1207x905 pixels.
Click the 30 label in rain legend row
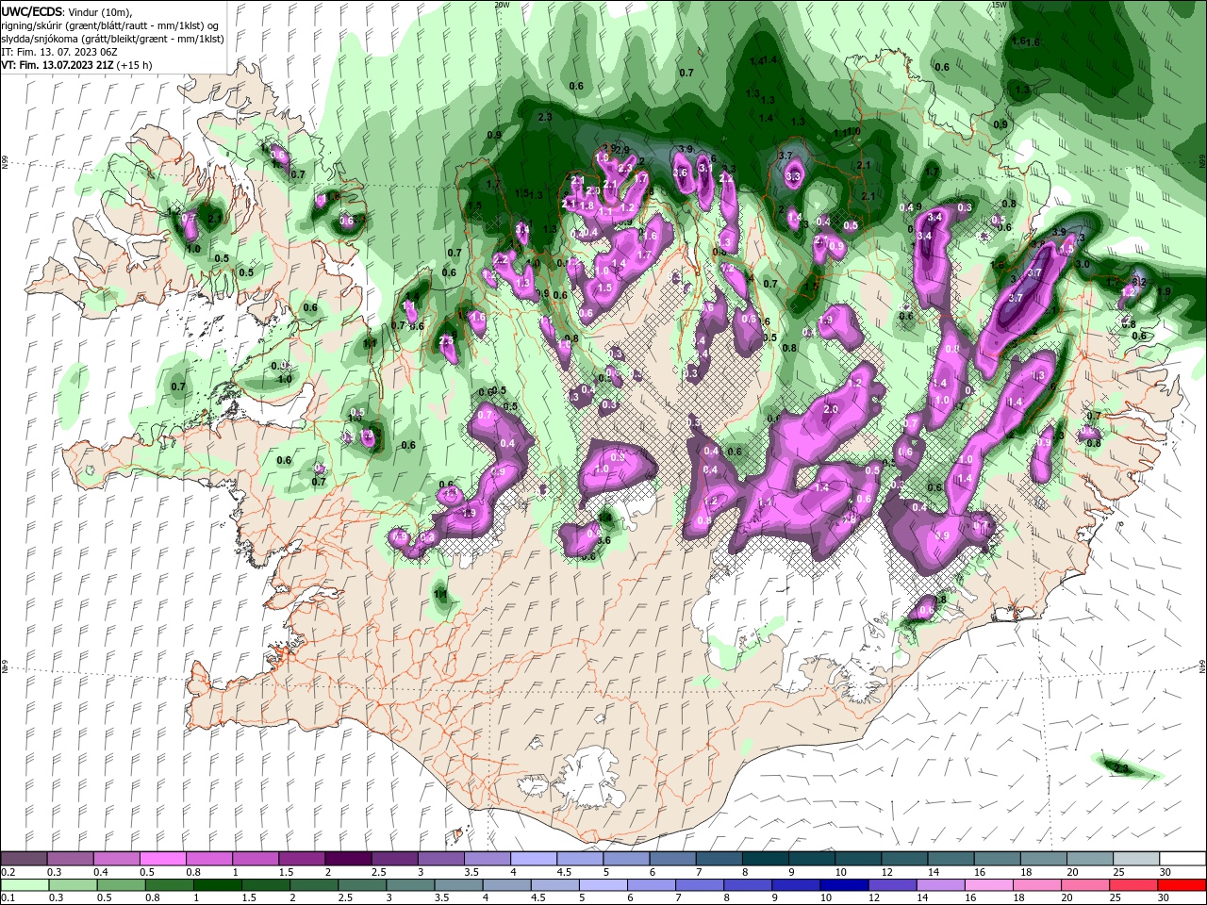[1166, 897]
